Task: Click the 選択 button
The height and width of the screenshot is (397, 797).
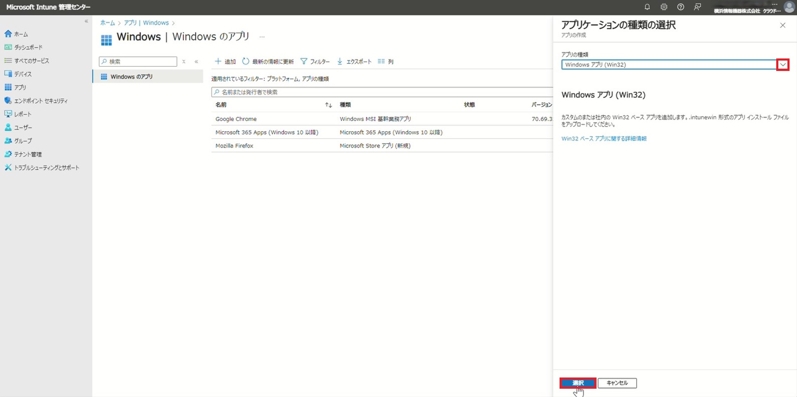Action: click(x=578, y=383)
